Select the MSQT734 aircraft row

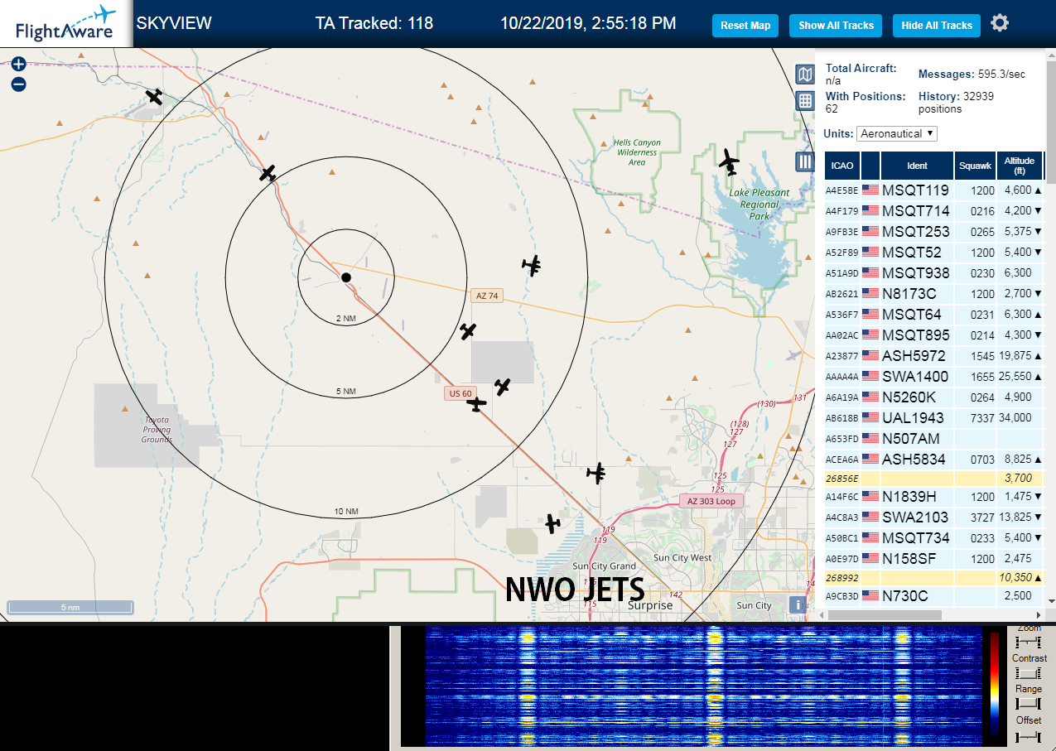934,538
